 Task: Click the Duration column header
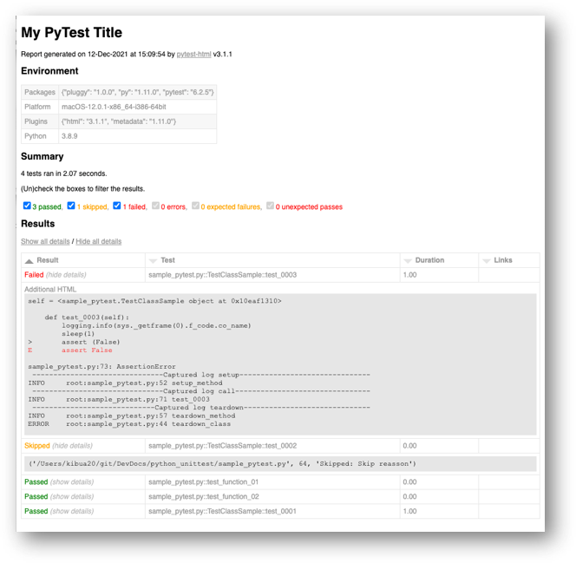tap(439, 260)
